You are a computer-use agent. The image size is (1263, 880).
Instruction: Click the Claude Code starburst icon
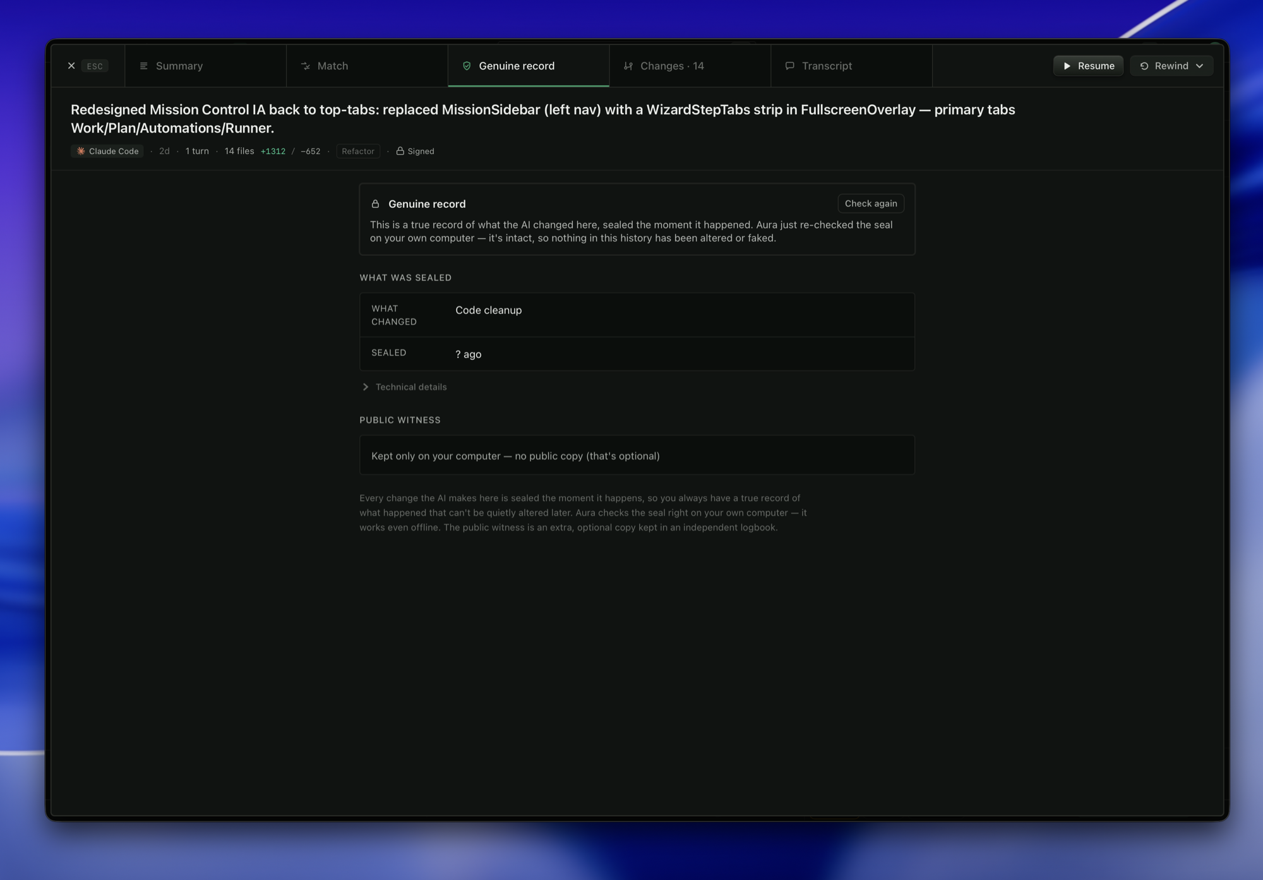click(81, 151)
